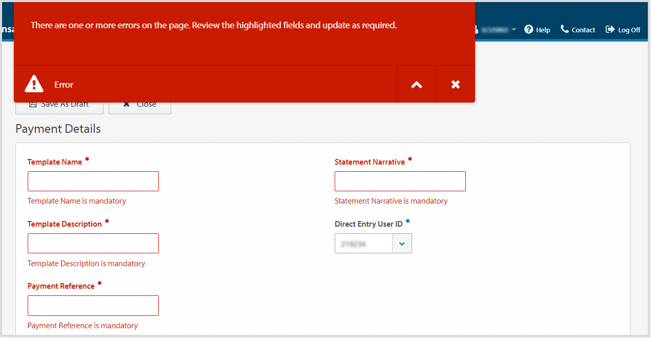Click the Contact phone icon
This screenshot has height=340, width=653.
coord(564,29)
